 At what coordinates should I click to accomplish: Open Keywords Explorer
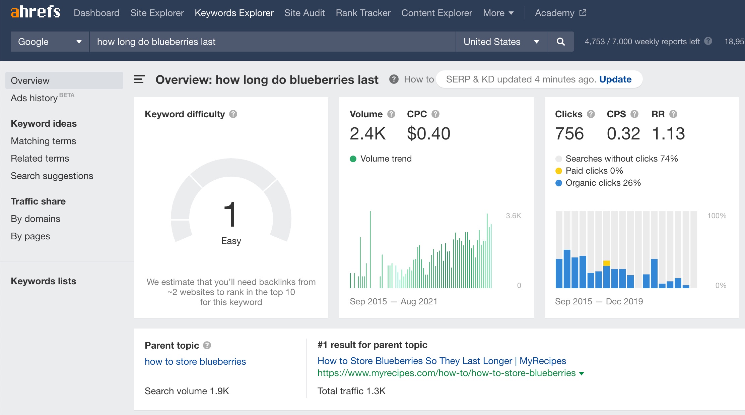coord(234,13)
